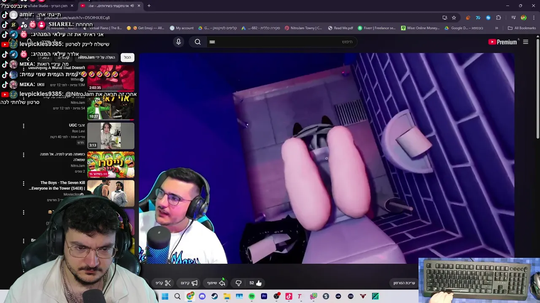Image resolution: width=540 pixels, height=303 pixels.
Task: Click the page vertical scrollbar
Action: (x=537, y=88)
